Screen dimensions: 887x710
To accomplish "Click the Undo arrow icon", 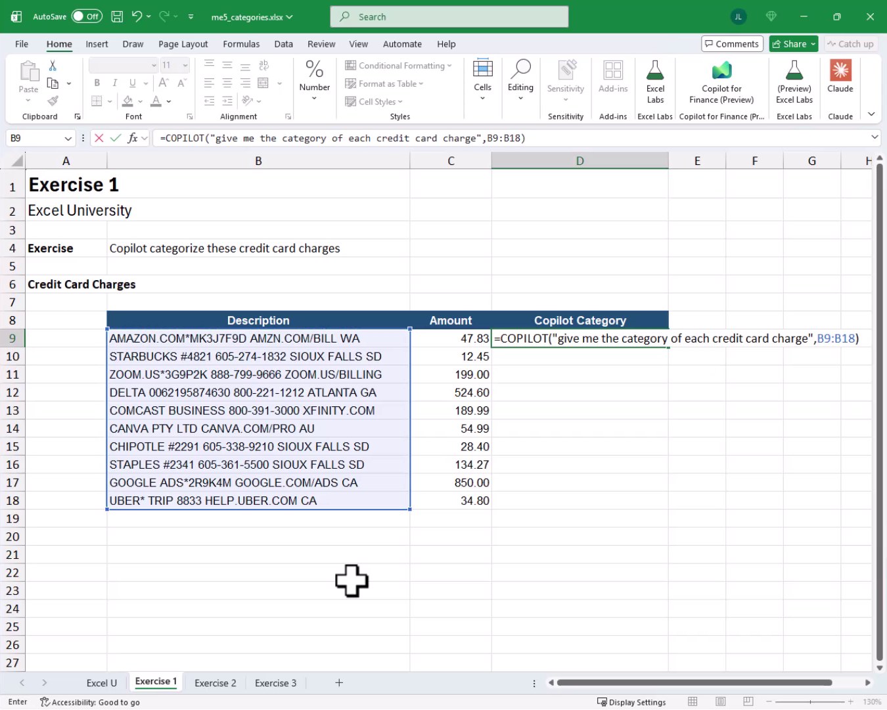I will 137,16.
